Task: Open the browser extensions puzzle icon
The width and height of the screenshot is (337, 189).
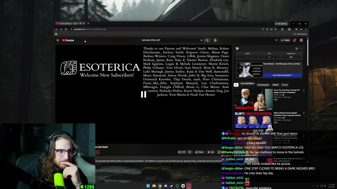Action: click(x=282, y=29)
